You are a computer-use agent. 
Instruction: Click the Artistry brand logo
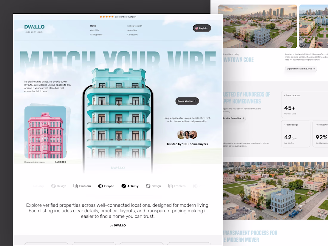coord(130,186)
